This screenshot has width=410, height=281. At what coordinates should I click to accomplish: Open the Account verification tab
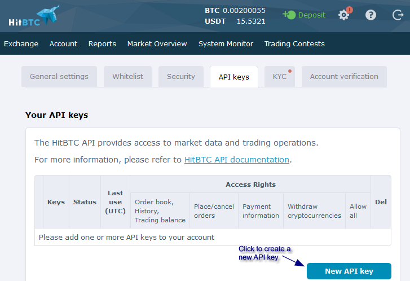tap(344, 76)
